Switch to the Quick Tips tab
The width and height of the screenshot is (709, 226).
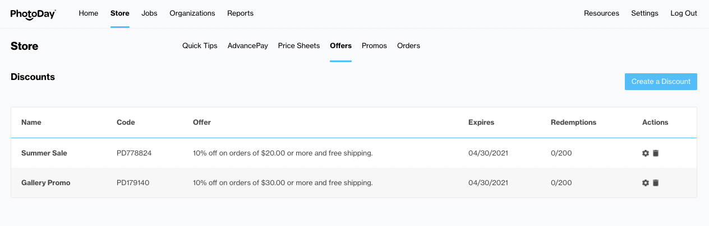[x=200, y=46]
